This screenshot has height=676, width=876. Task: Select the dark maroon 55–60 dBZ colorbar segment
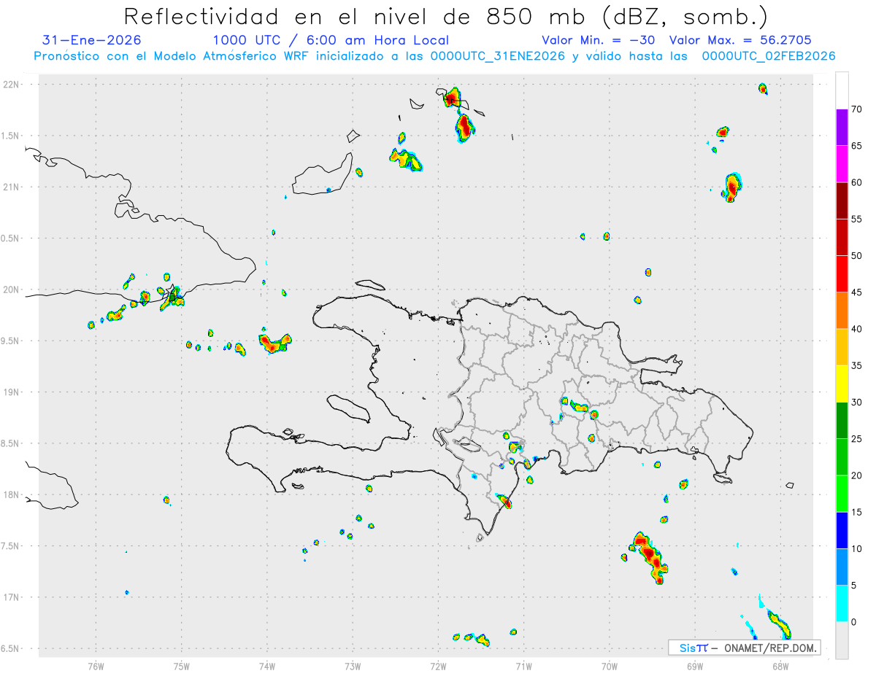coord(842,201)
